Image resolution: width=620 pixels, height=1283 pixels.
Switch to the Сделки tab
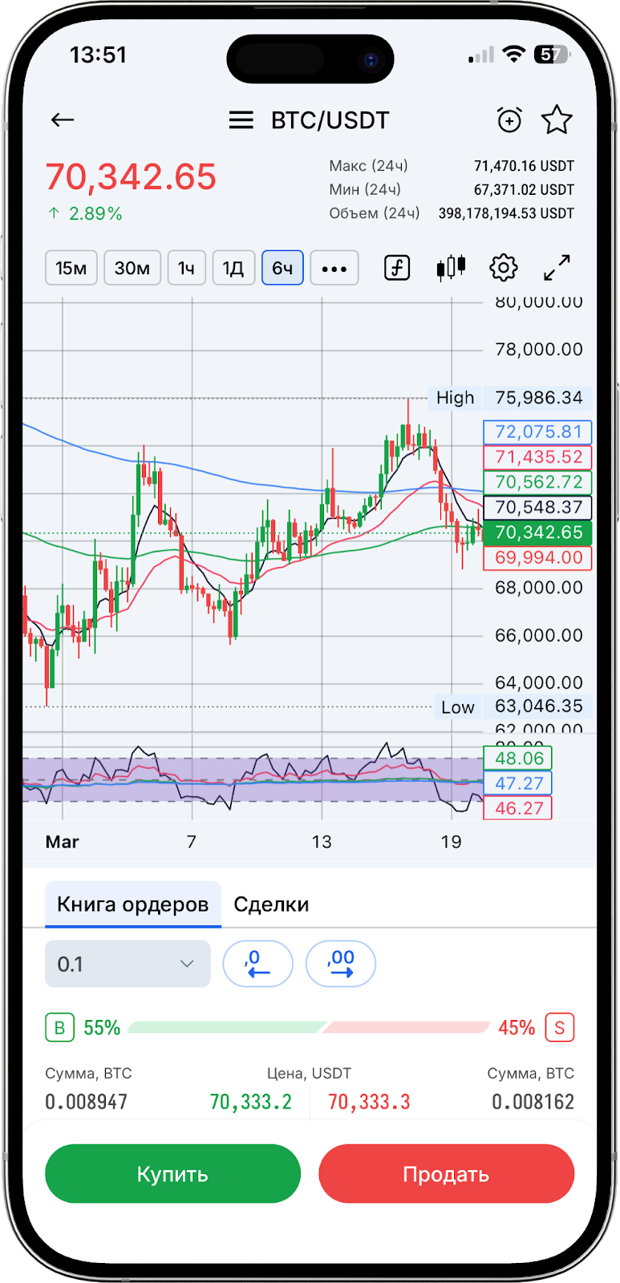click(x=271, y=905)
